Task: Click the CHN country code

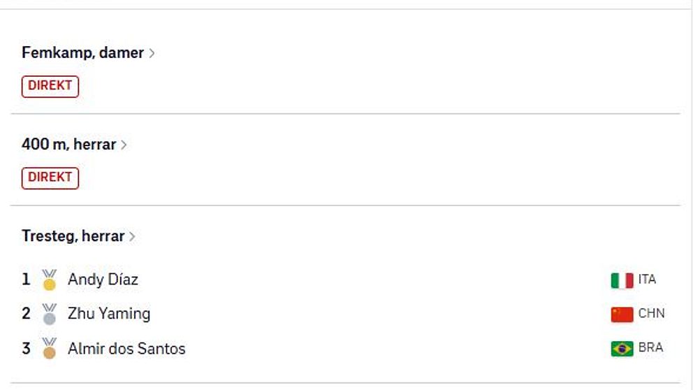Action: point(652,314)
